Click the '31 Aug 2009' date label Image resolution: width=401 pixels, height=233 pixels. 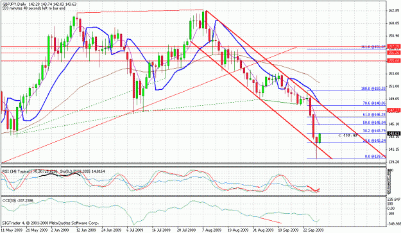262,230
